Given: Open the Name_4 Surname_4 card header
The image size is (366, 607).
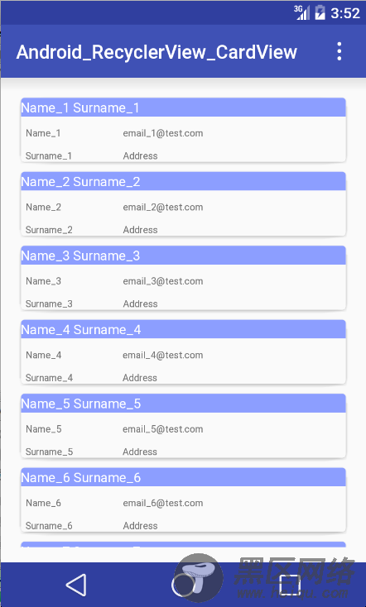Looking at the screenshot, I should point(183,329).
